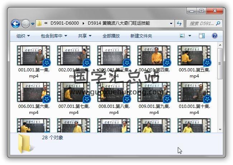The image size is (233, 165).
Task: Select video thumbnail 008.001.第八集.mp4
Action: pos(114,92)
